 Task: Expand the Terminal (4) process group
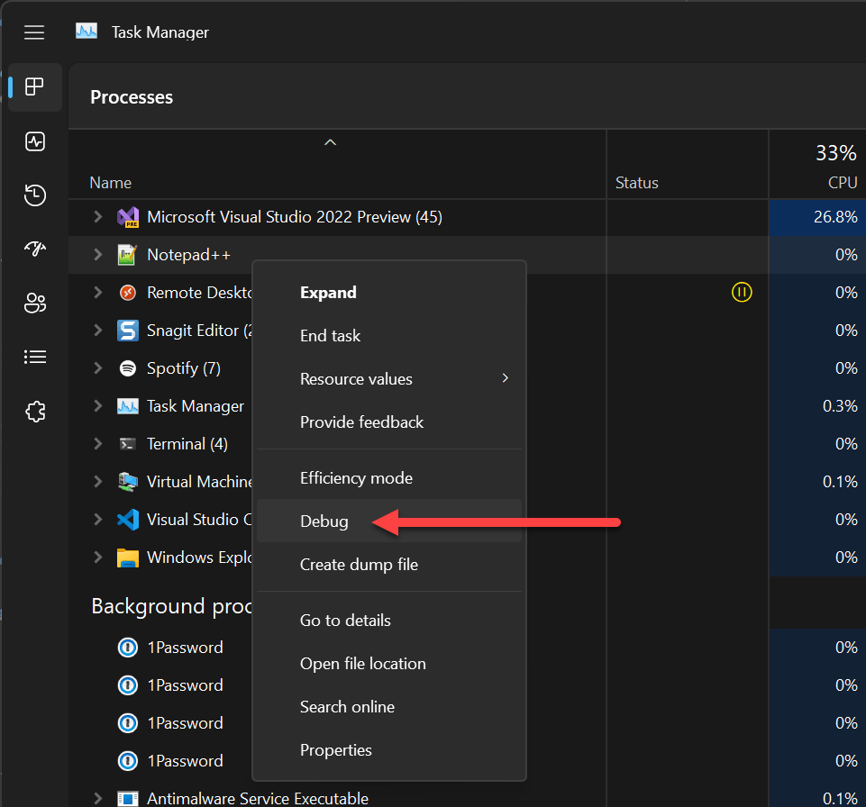coord(98,444)
